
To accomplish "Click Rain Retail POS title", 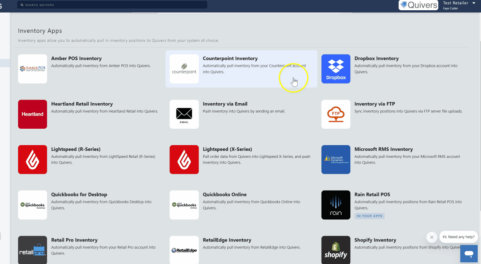I will pyautogui.click(x=372, y=195).
